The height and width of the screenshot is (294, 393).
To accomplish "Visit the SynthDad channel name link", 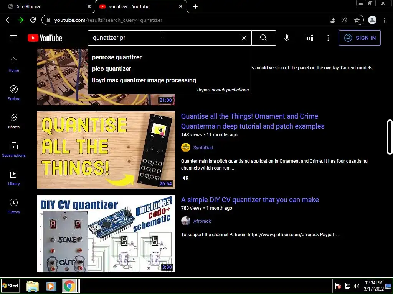I will pyautogui.click(x=203, y=148).
